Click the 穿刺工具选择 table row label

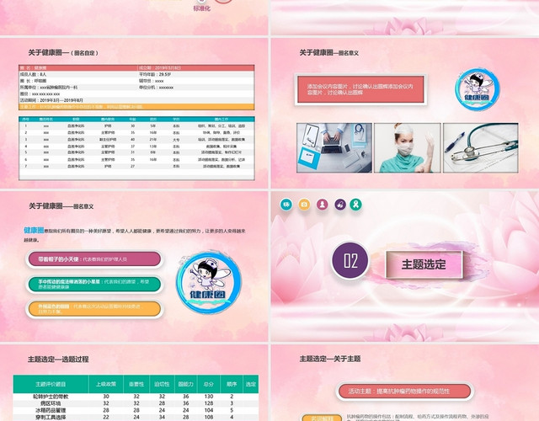pyautogui.click(x=51, y=418)
